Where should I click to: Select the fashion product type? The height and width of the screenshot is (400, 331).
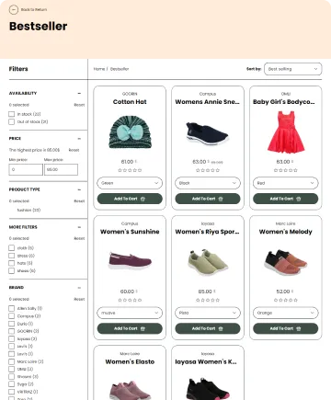coord(29,210)
